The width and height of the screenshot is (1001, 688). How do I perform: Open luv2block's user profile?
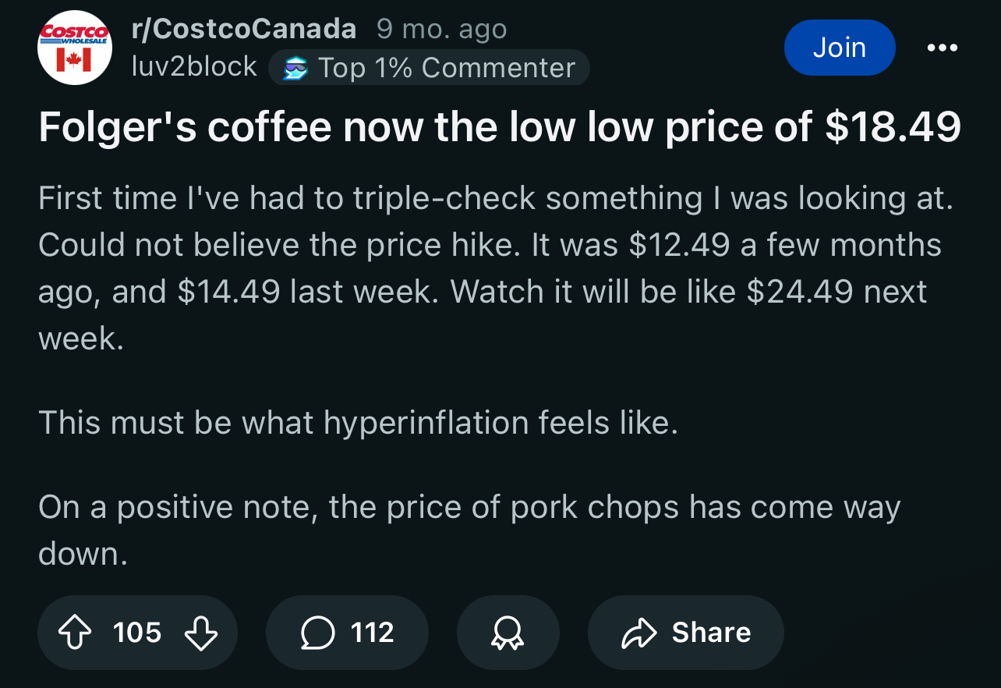click(194, 67)
